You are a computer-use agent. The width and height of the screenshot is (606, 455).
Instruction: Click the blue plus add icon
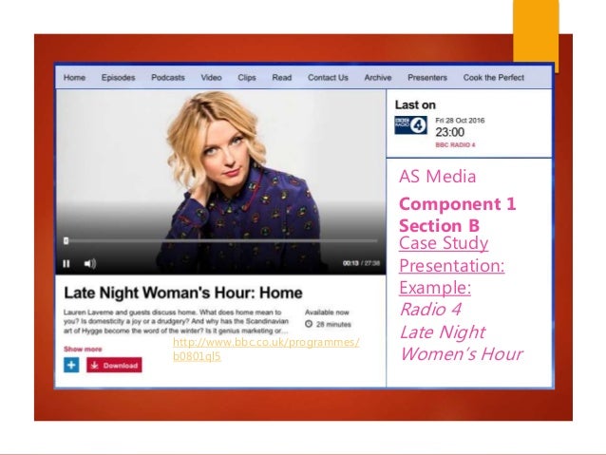point(71,365)
